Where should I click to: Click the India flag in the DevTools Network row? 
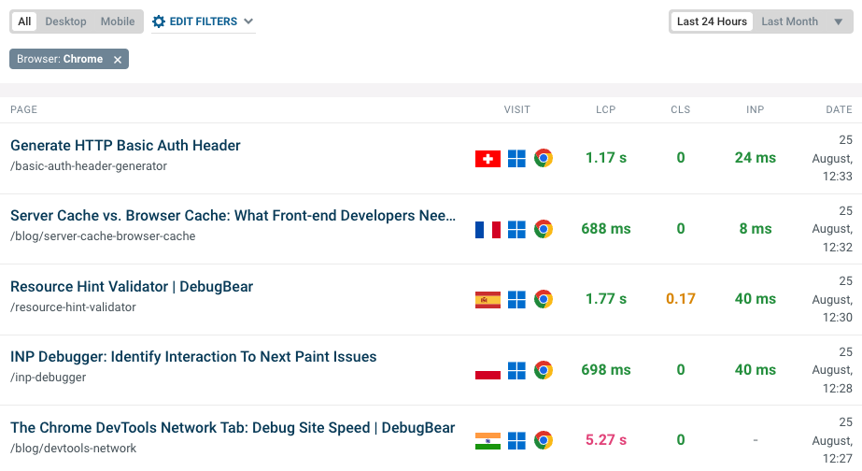tap(488, 441)
